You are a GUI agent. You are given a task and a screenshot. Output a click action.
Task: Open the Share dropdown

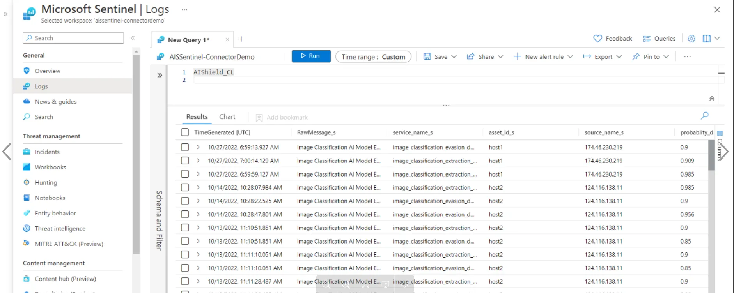pos(485,57)
